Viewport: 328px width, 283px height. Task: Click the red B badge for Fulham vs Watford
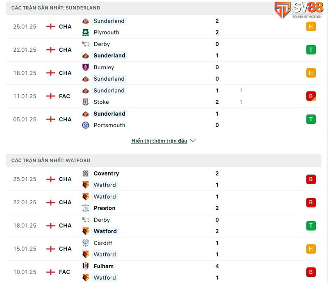[x=311, y=272]
